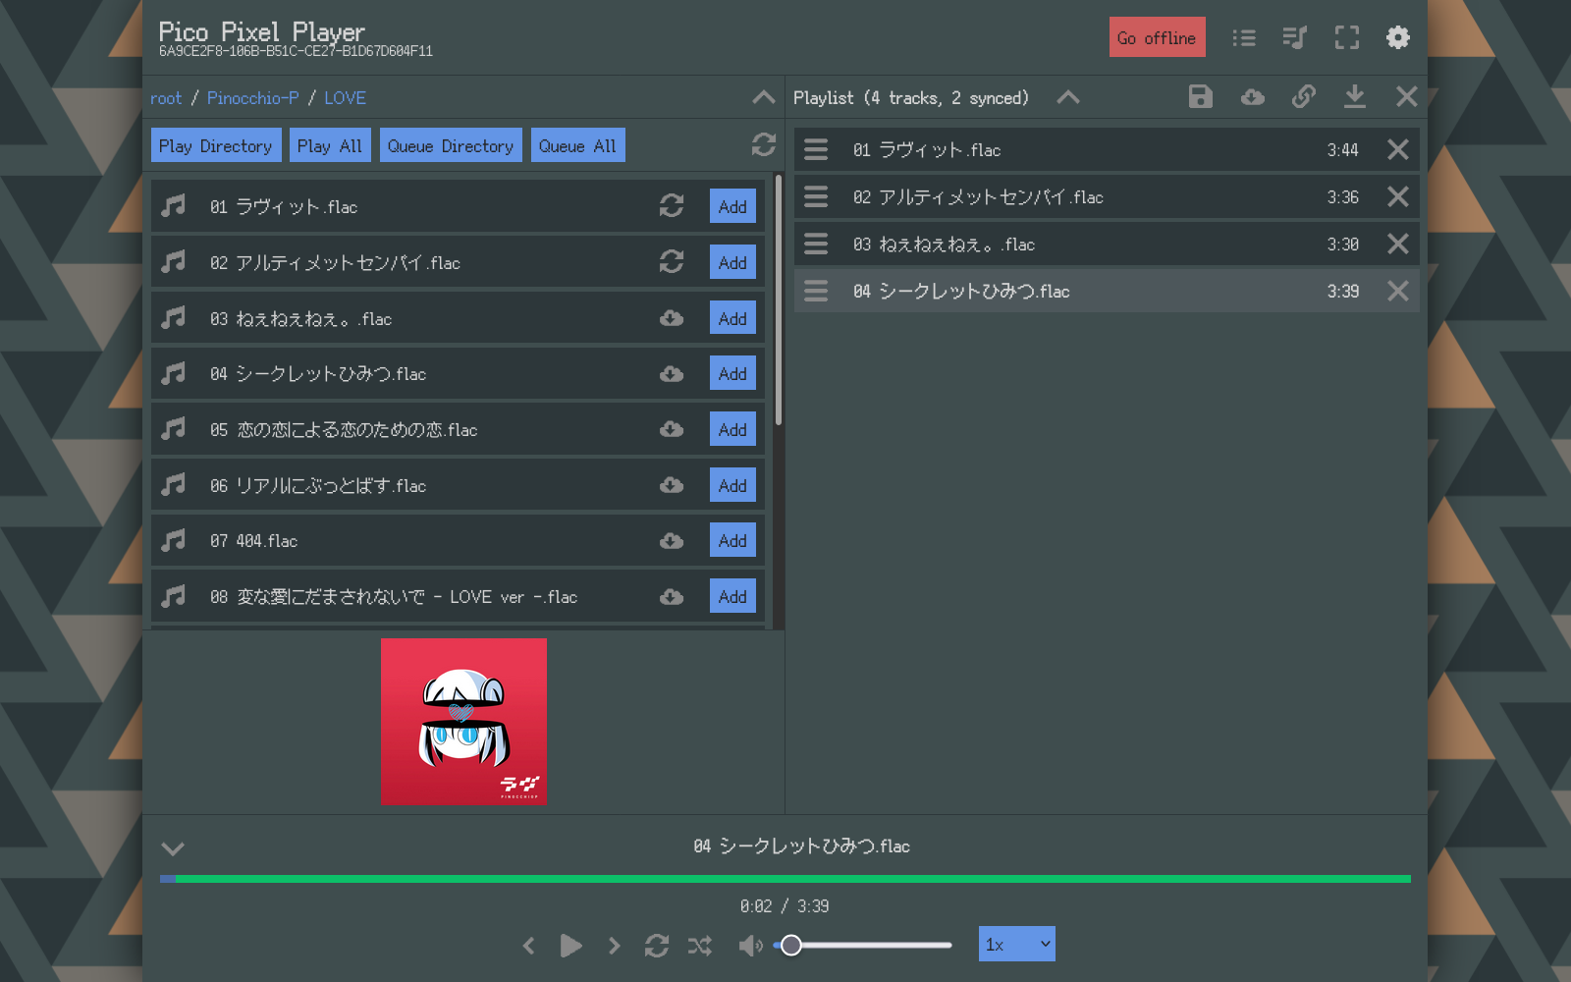Open the 1x playback speed dropdown

[1016, 944]
